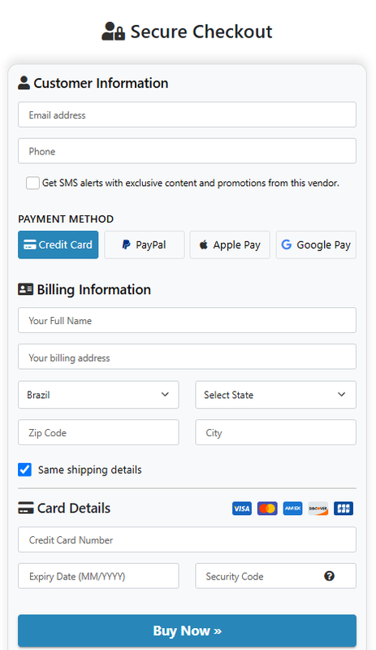Uncheck Same shipping details checkbox
This screenshot has height=650, width=376.
pos(25,470)
